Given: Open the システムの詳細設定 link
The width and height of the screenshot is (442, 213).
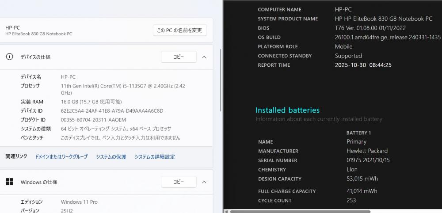Looking at the screenshot, I should click(154, 156).
